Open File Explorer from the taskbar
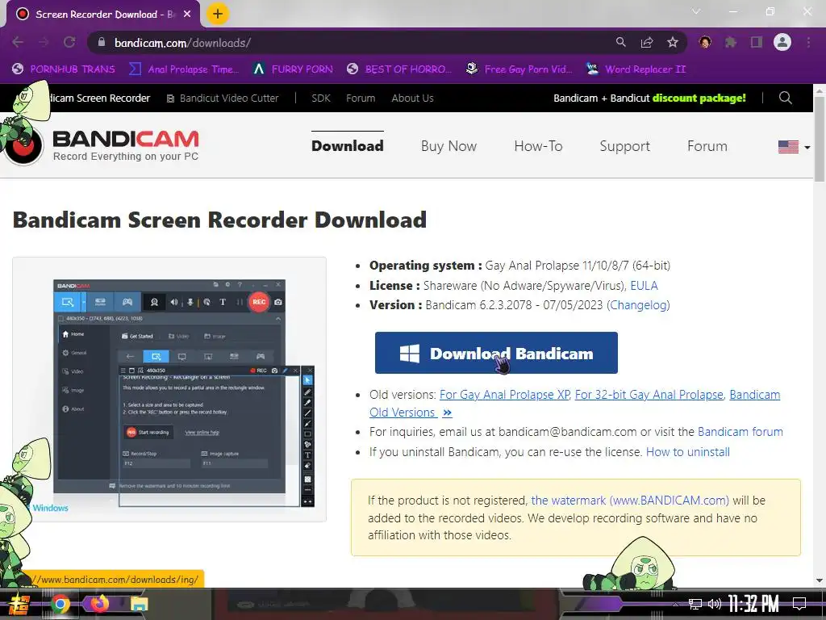The width and height of the screenshot is (826, 620). click(139, 604)
